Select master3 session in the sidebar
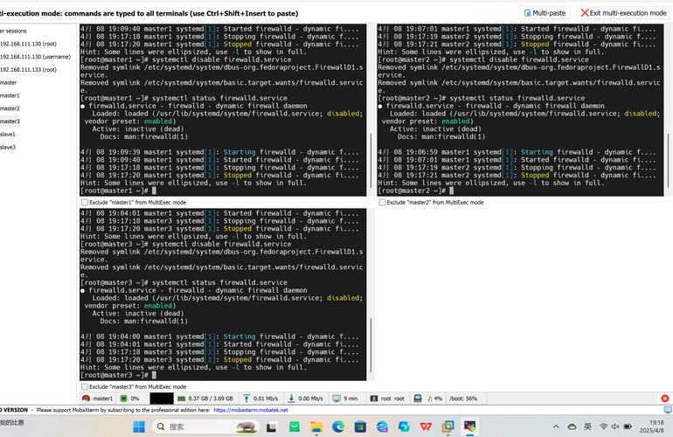 pyautogui.click(x=10, y=121)
